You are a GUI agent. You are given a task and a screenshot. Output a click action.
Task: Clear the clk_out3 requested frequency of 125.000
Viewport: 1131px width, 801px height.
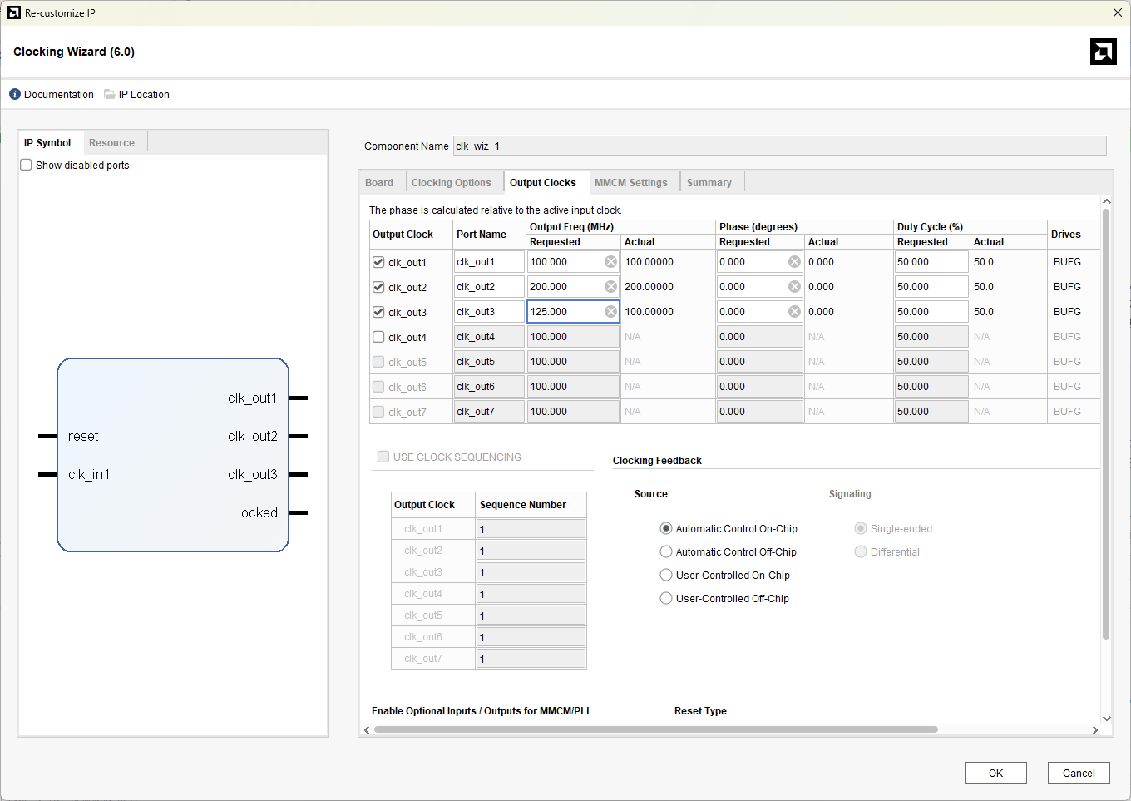coord(610,312)
